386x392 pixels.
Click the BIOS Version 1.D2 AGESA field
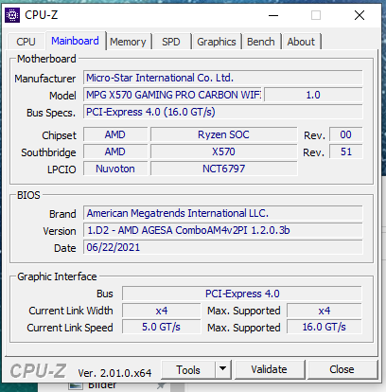click(x=223, y=230)
